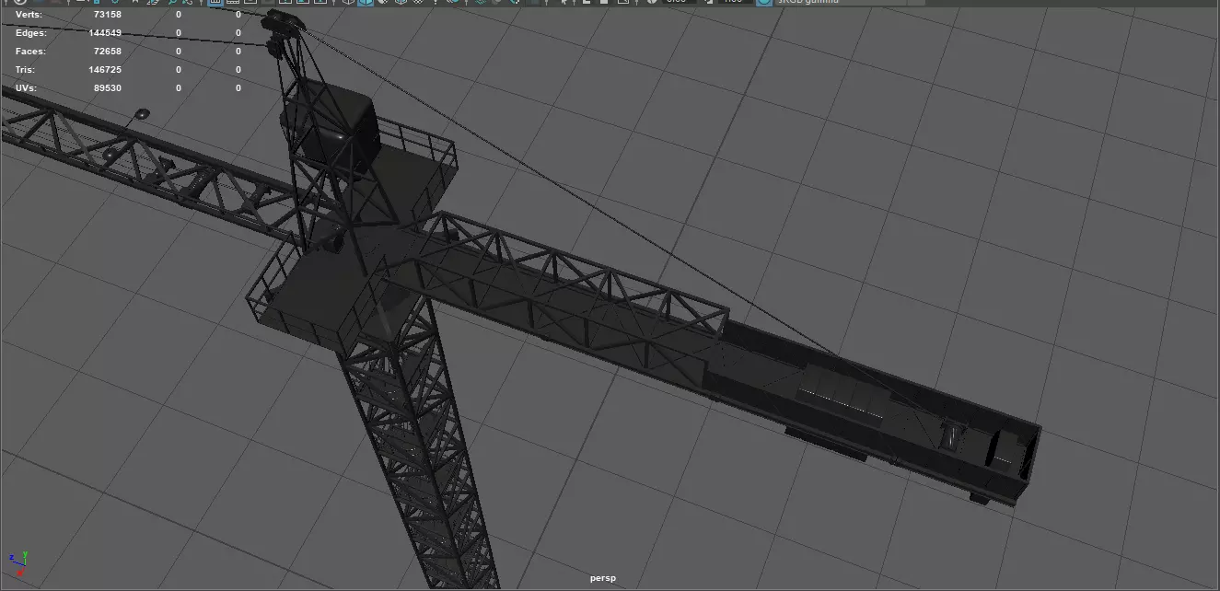Click the Verts count 73158
Image resolution: width=1220 pixels, height=591 pixels.
point(107,15)
